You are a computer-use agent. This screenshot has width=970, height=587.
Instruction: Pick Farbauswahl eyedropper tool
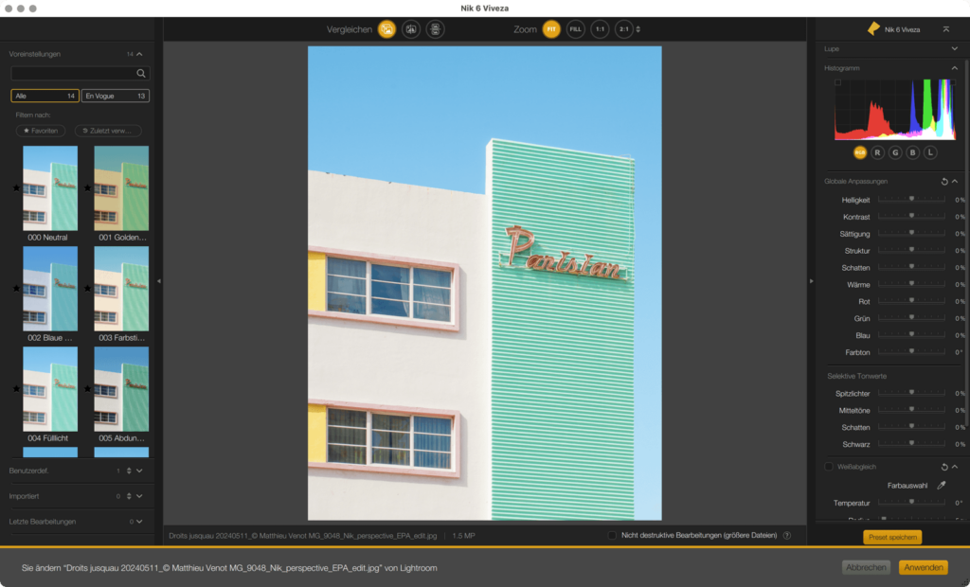(942, 486)
